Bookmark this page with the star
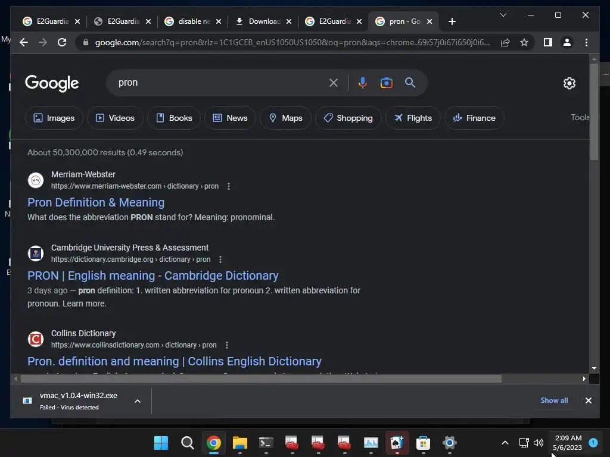610x457 pixels. tap(524, 42)
